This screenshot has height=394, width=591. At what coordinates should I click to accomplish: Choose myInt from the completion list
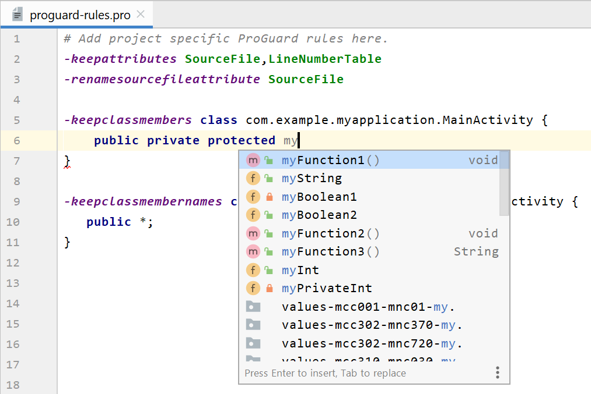[x=300, y=270]
